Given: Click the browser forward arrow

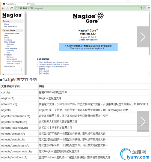Looking at the screenshot, I should pos(7,8).
